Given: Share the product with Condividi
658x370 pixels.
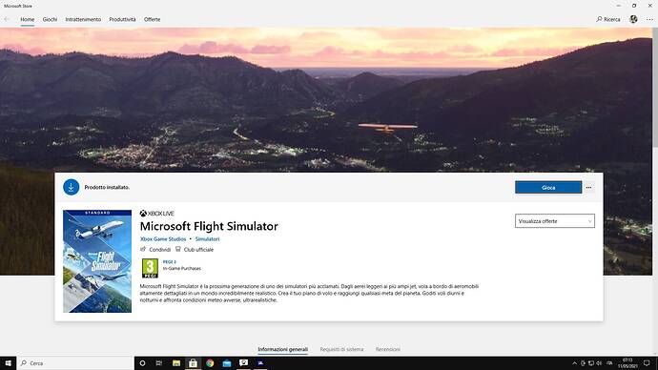Looking at the screenshot, I should tap(155, 250).
